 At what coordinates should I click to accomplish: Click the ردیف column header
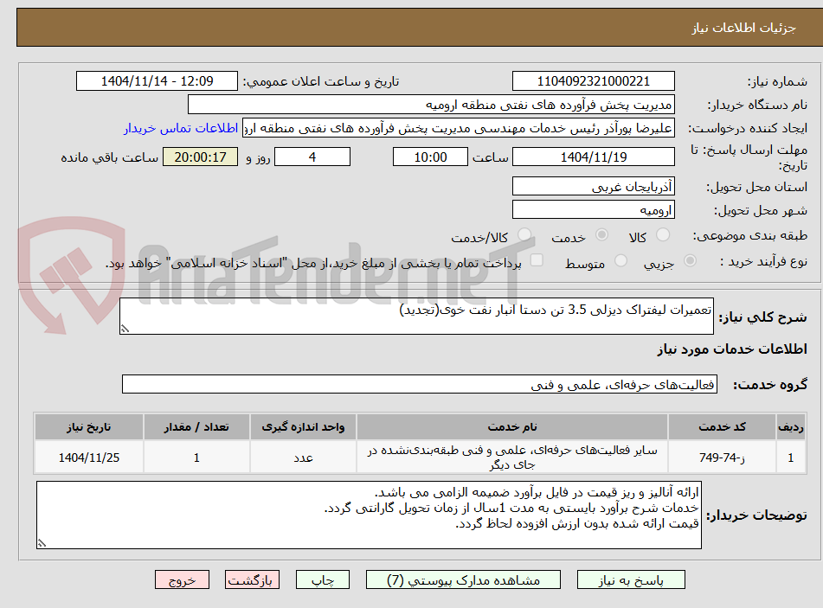pyautogui.click(x=791, y=427)
